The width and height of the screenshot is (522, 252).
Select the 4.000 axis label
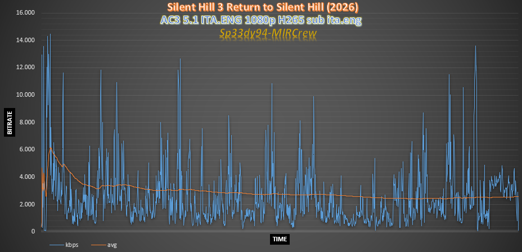tap(26, 177)
